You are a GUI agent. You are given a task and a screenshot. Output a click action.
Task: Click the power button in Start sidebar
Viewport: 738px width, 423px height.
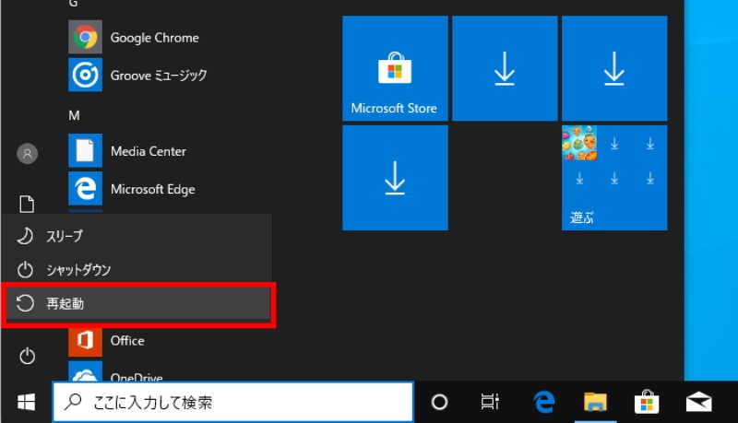tap(28, 355)
